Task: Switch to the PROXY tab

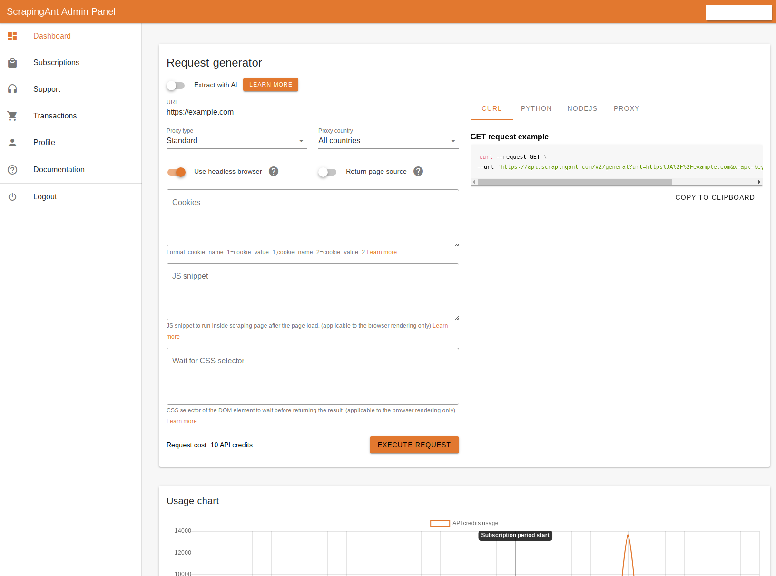Action: click(x=627, y=108)
